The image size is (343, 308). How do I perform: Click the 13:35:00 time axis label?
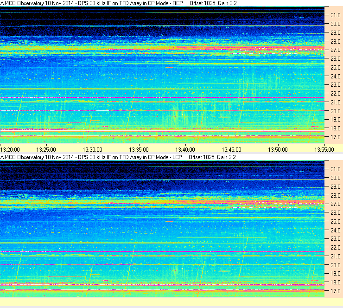[x=139, y=150]
